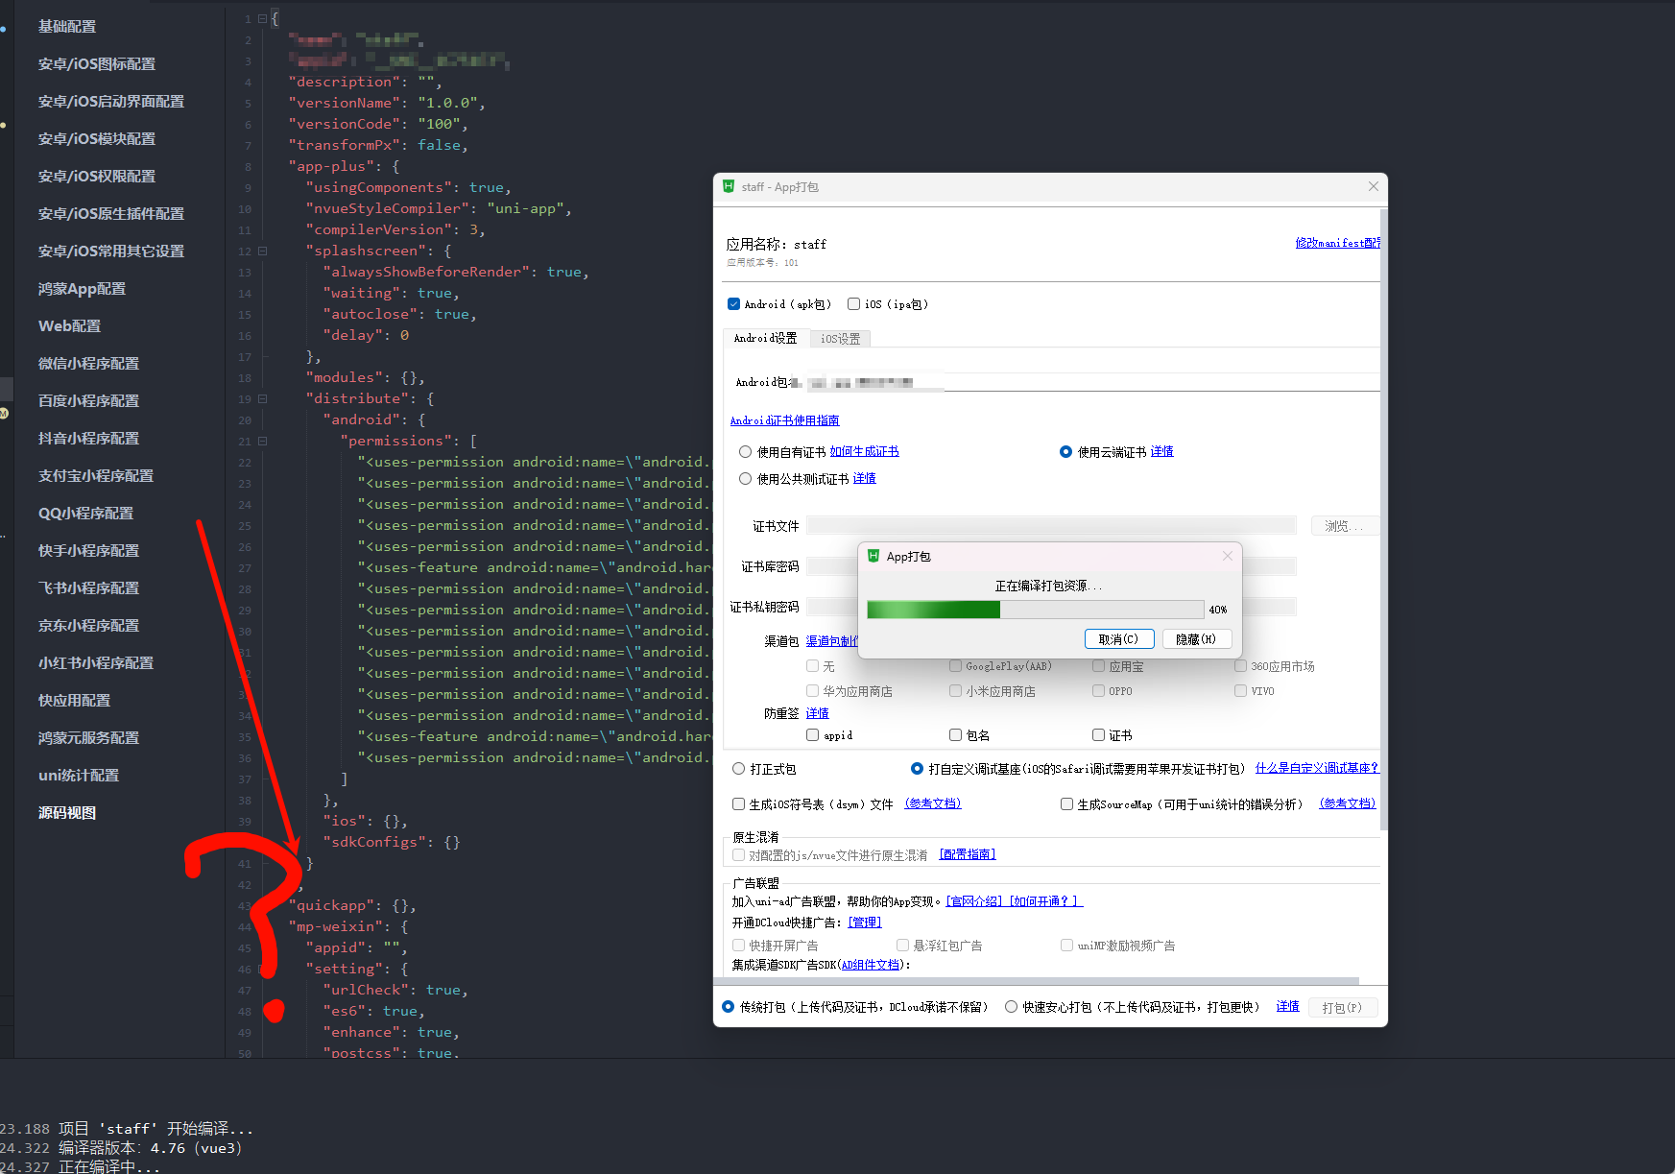Select 快速安心打包 packaging mode

pyautogui.click(x=1011, y=1007)
